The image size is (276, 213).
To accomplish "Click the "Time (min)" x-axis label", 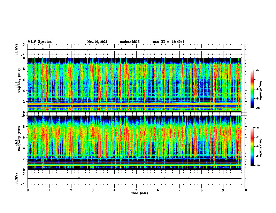I will point(139,193).
